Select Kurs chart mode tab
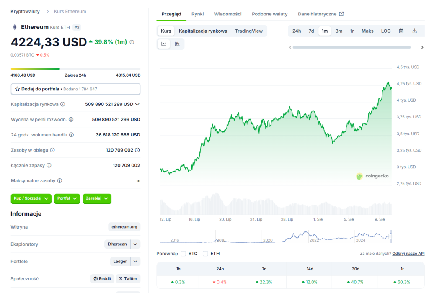 pyautogui.click(x=166, y=31)
